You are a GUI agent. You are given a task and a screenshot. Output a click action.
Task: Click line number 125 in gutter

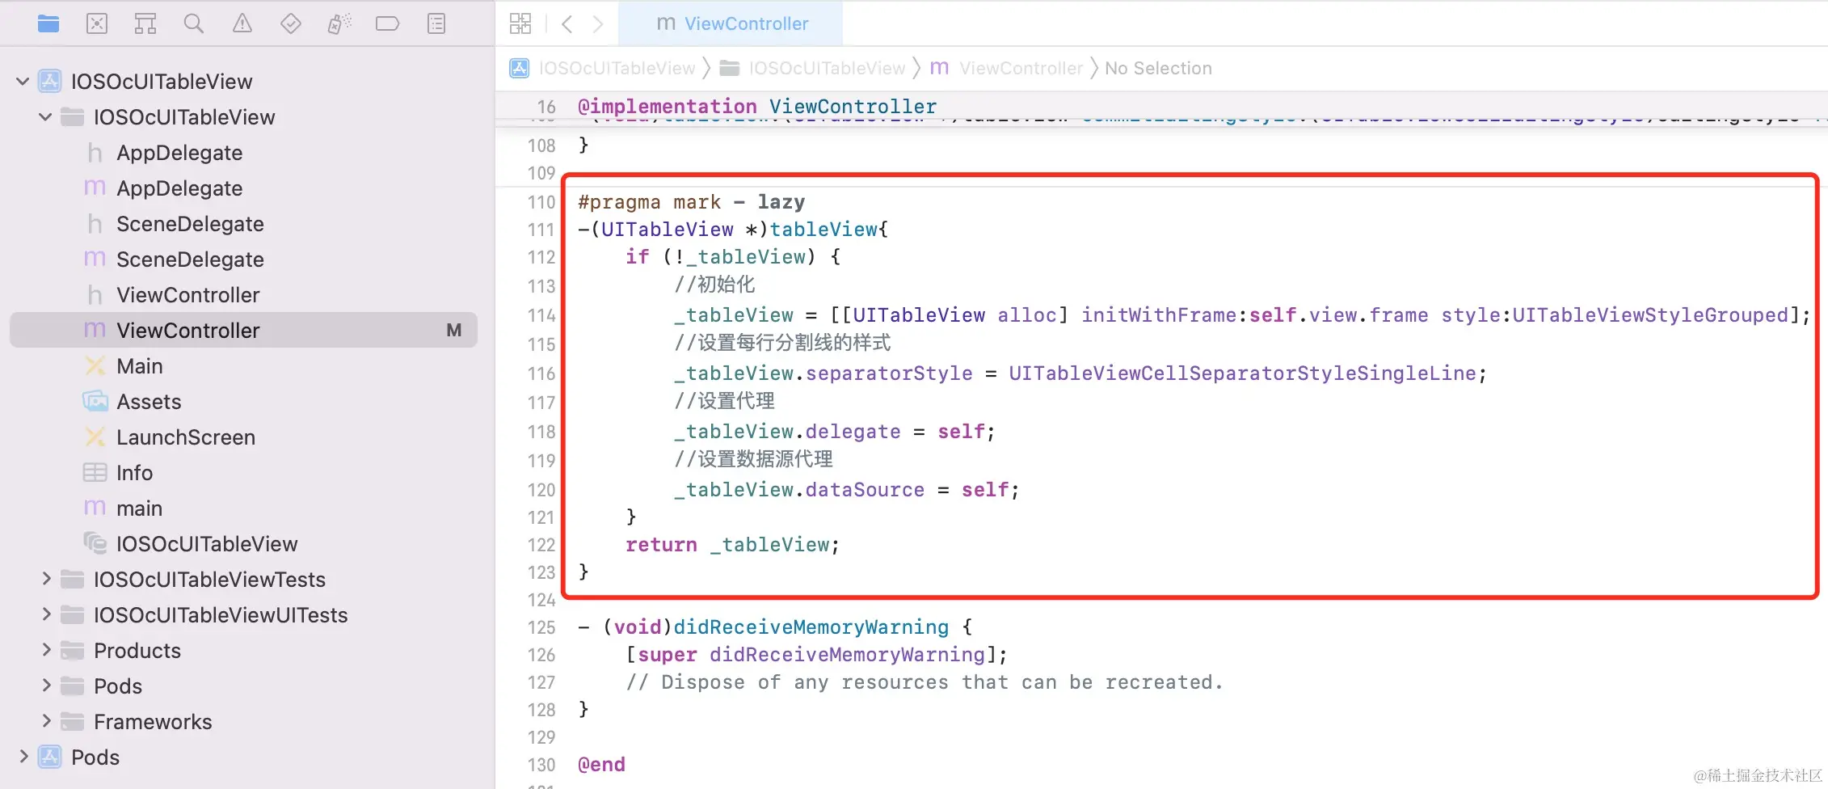541,627
